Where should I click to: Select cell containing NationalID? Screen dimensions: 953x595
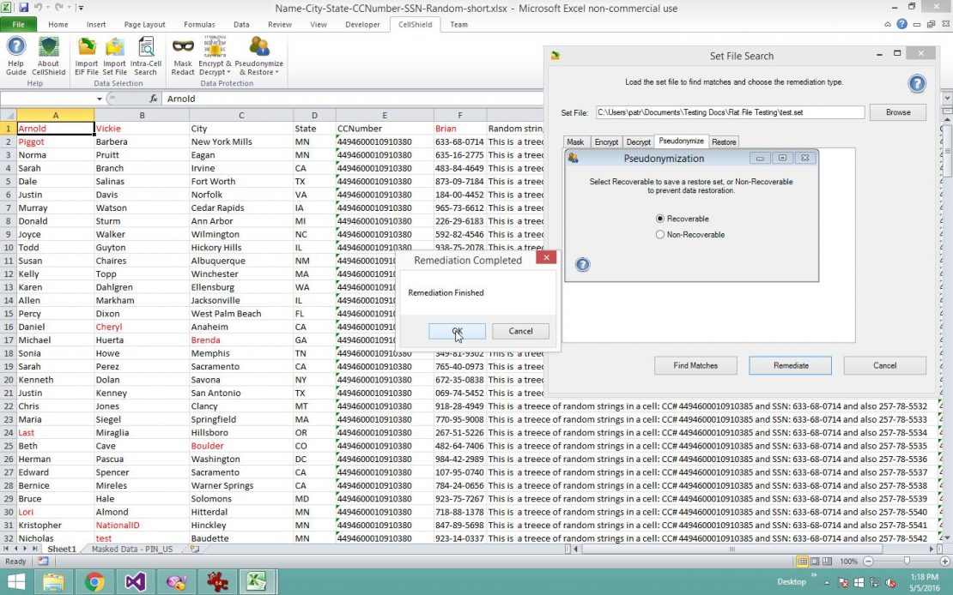tap(142, 526)
